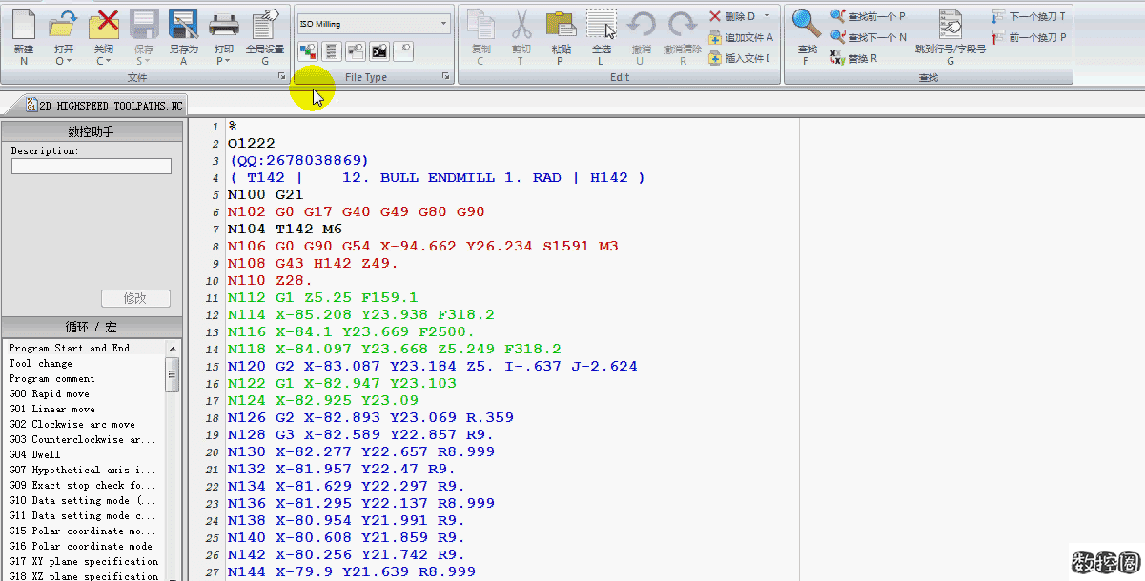Click the last small File Type icon
Screen dimensions: 1145x581
403,50
